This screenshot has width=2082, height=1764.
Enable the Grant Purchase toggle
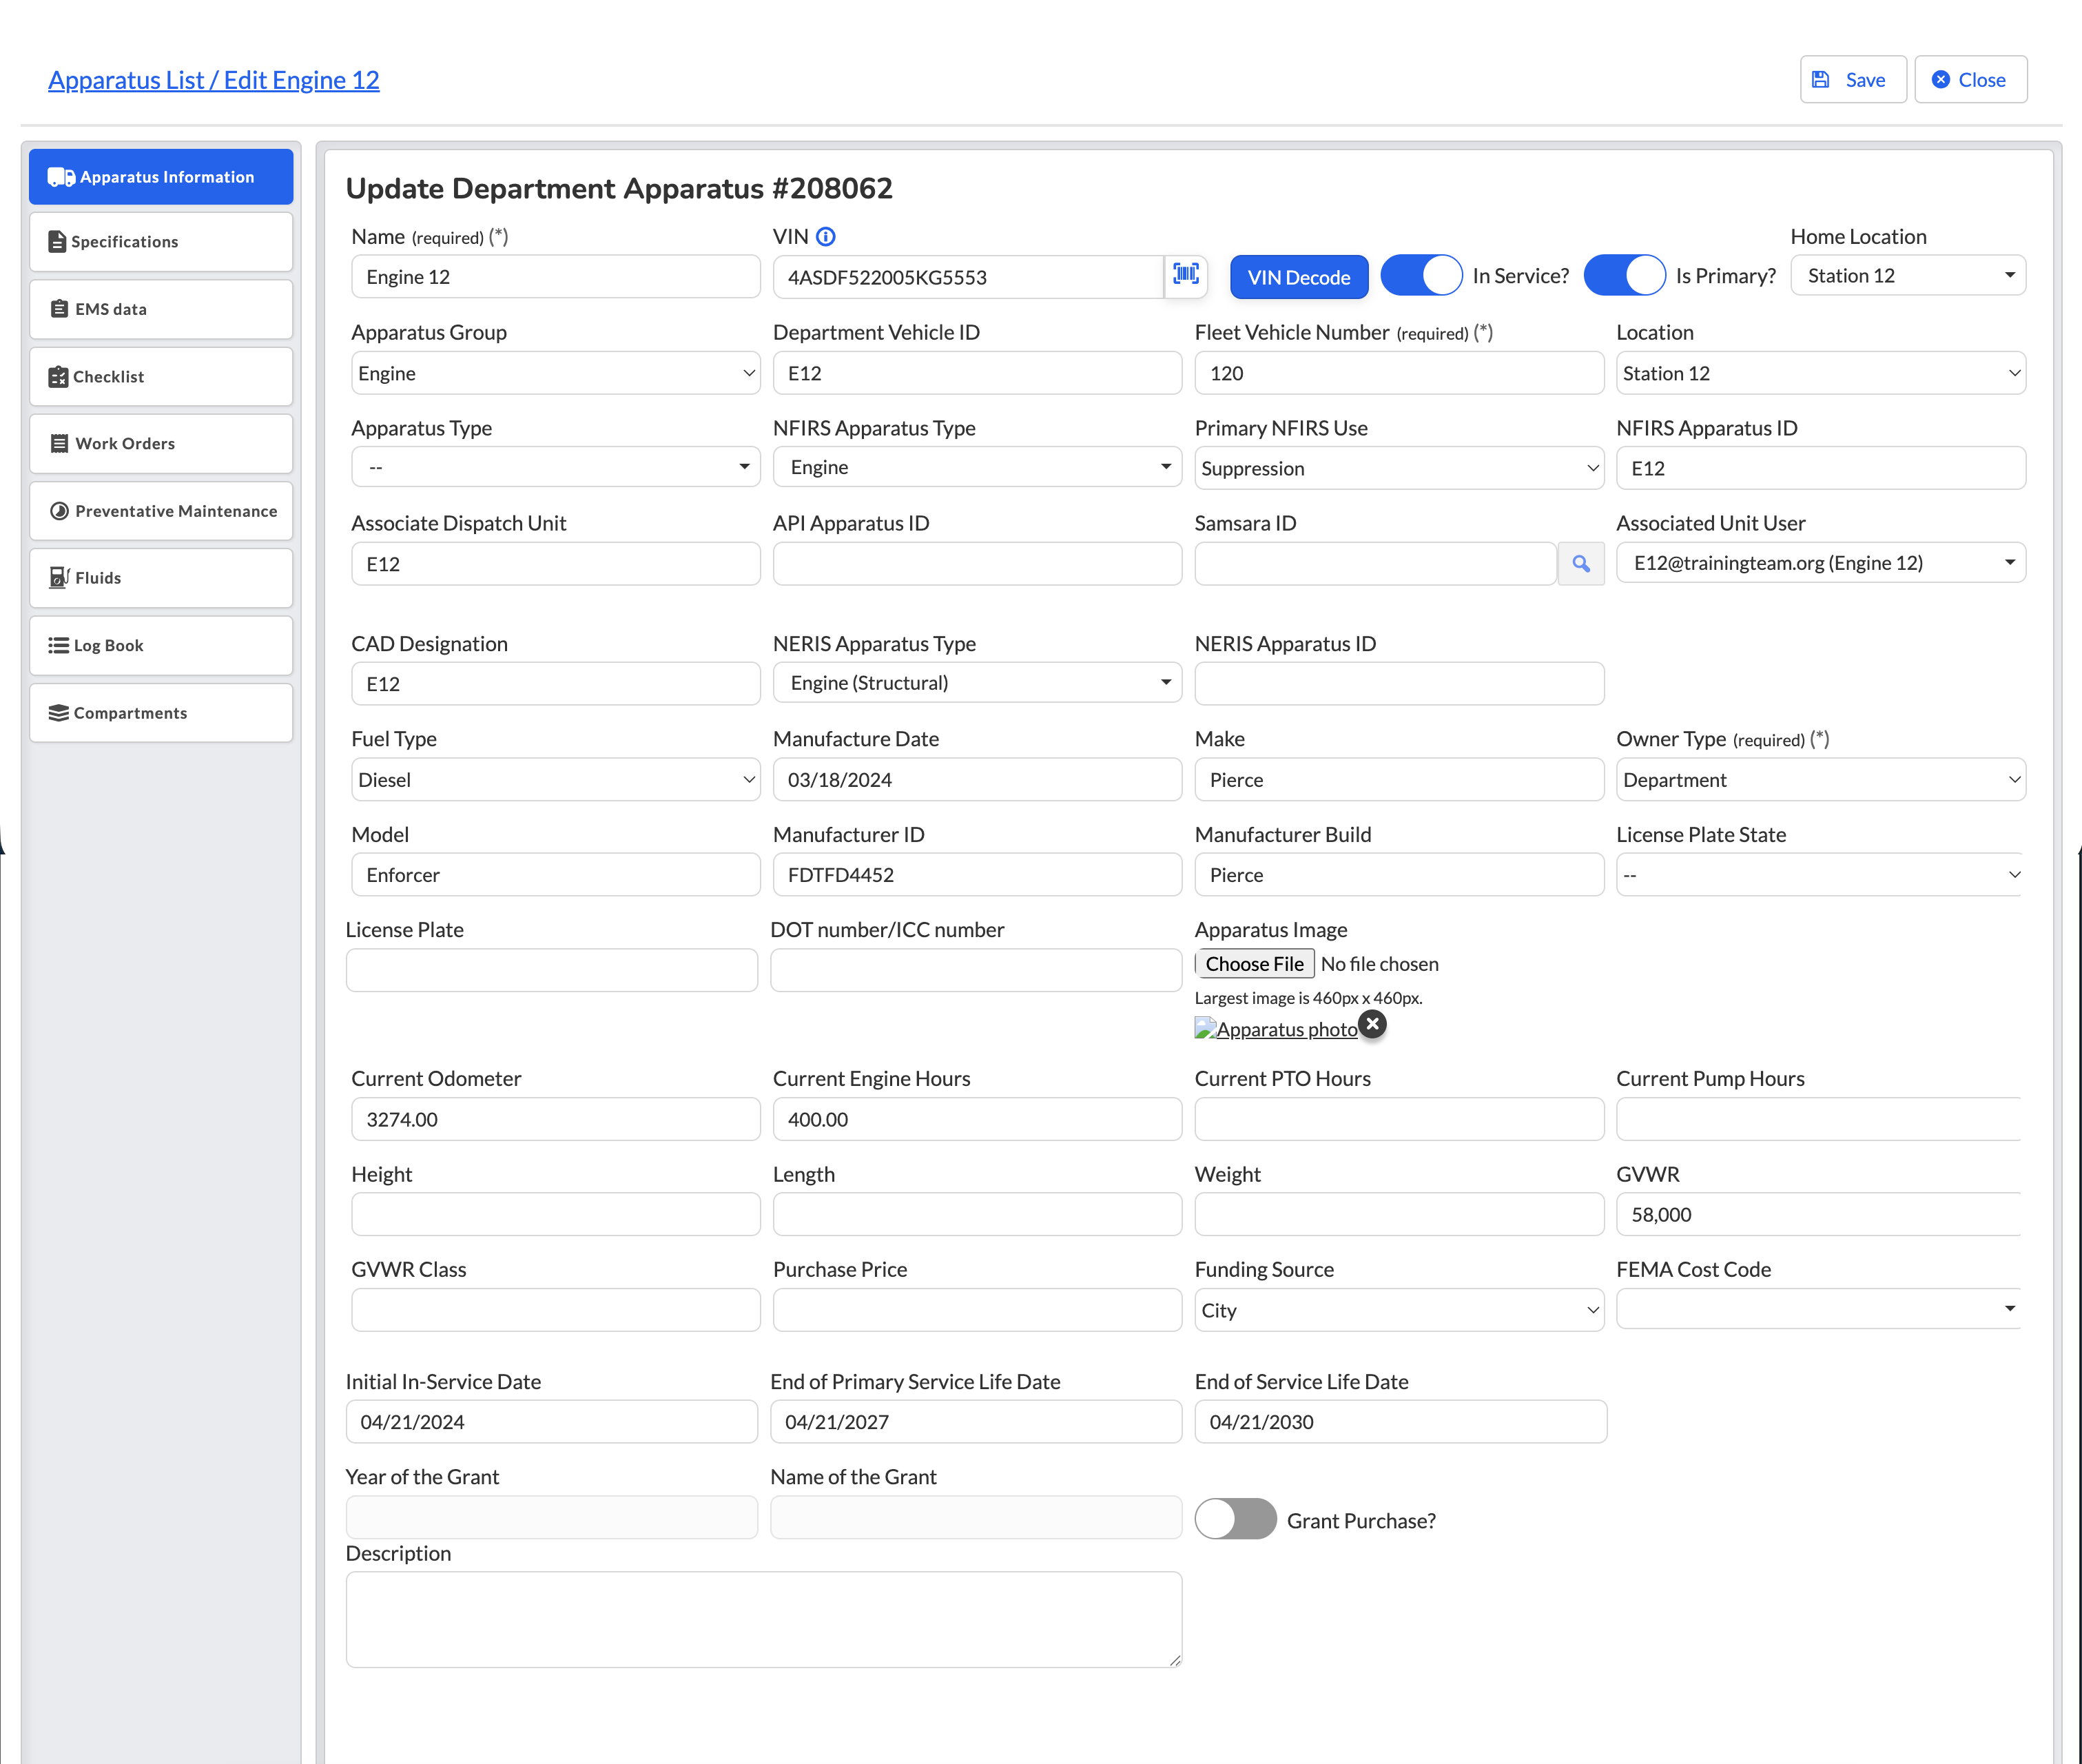tap(1236, 1519)
